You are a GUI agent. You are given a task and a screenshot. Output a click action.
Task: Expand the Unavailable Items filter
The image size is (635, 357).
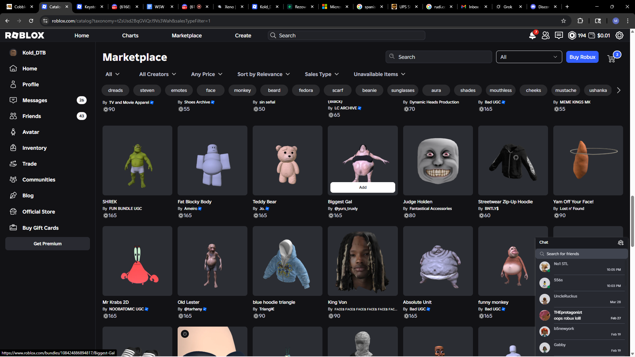tap(379, 74)
